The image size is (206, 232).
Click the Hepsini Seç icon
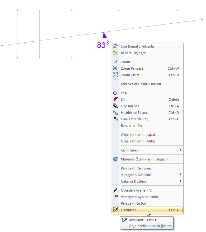click(115, 106)
